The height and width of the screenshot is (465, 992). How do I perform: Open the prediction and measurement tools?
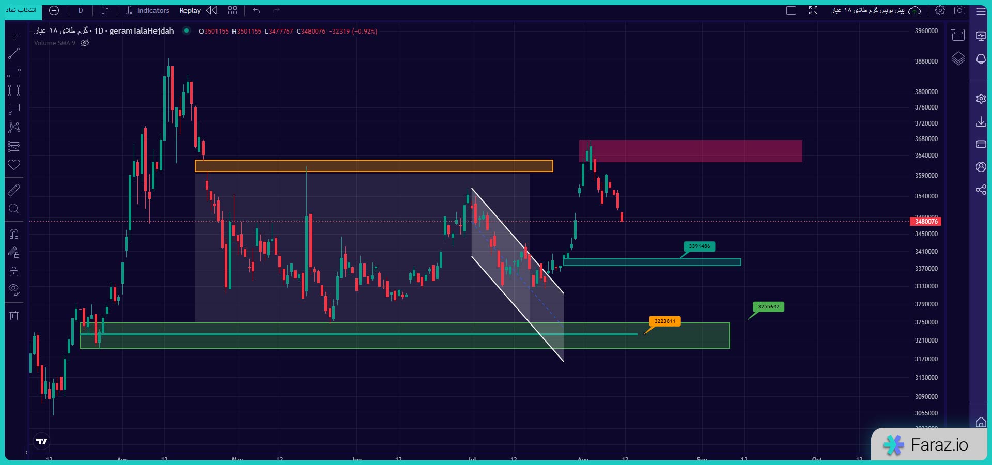tap(14, 146)
